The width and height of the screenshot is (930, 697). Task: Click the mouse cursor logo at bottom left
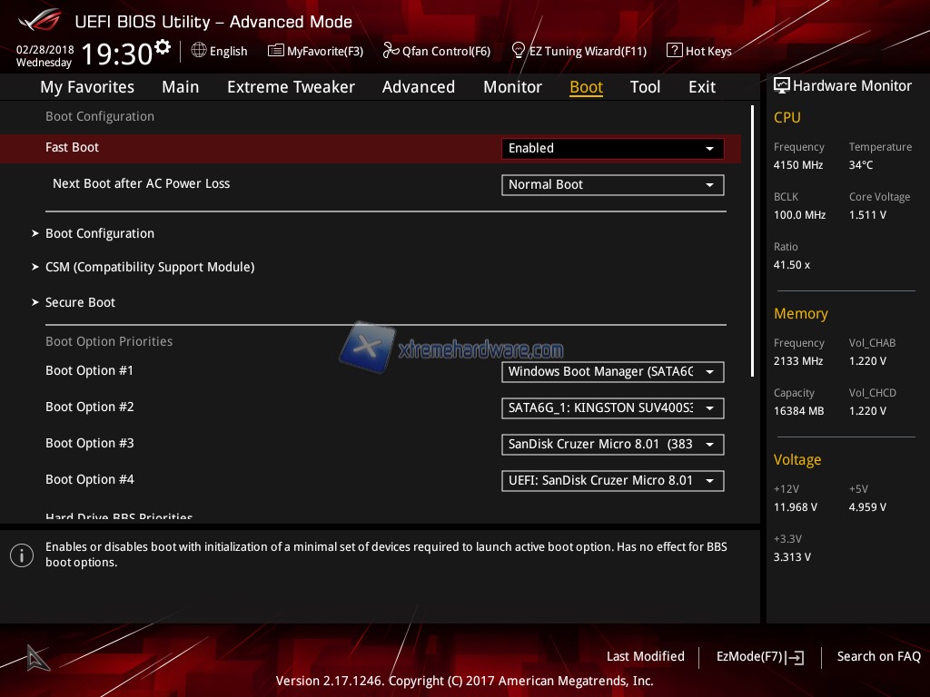click(x=37, y=657)
